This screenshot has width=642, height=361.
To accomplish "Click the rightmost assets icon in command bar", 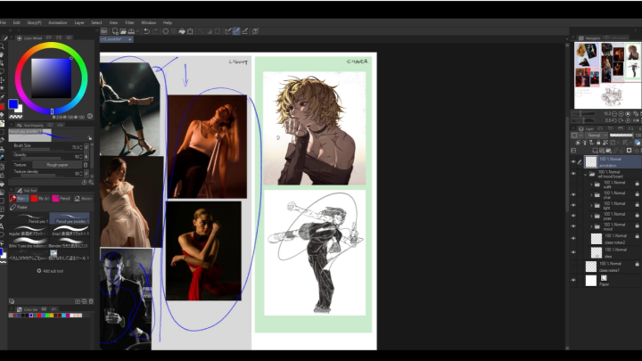I will [256, 31].
